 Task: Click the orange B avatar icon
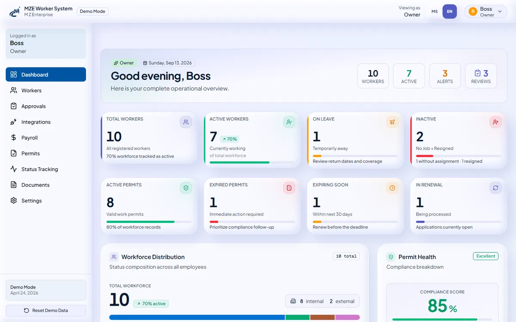(473, 12)
